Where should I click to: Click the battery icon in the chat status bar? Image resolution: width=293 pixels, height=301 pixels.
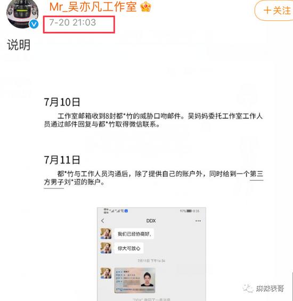tap(189, 211)
